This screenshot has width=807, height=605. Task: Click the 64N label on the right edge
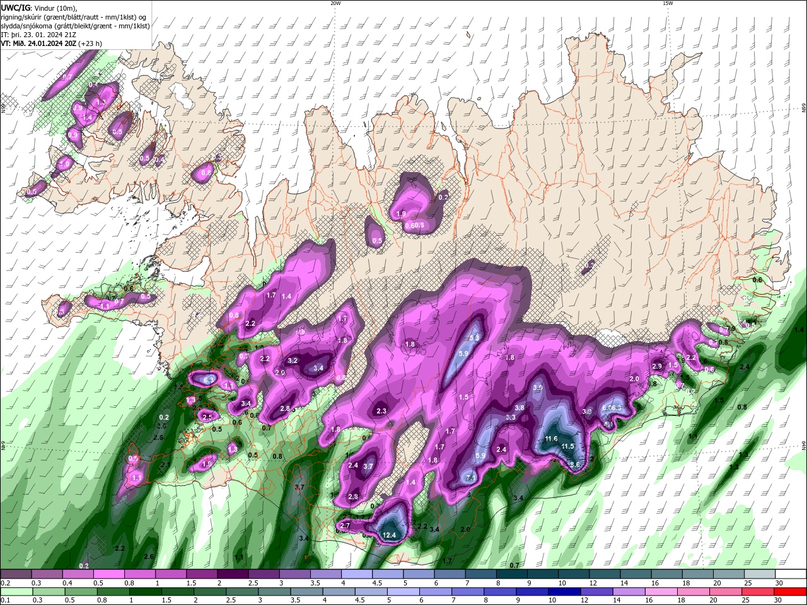tap(804, 445)
